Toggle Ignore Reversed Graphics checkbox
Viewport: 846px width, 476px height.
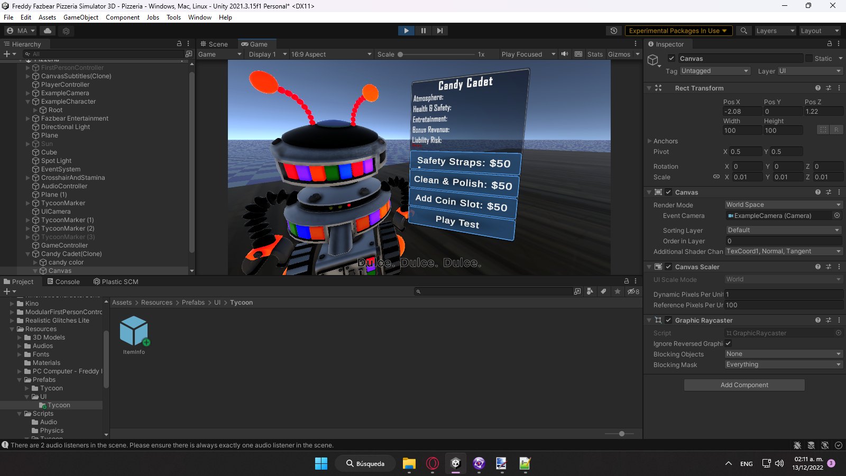coord(728,343)
